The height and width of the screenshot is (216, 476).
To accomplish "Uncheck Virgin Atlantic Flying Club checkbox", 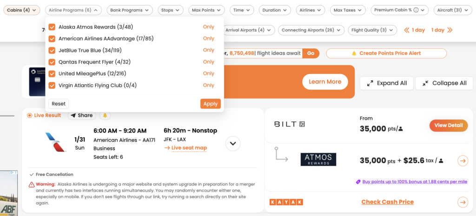I will click(52, 85).
